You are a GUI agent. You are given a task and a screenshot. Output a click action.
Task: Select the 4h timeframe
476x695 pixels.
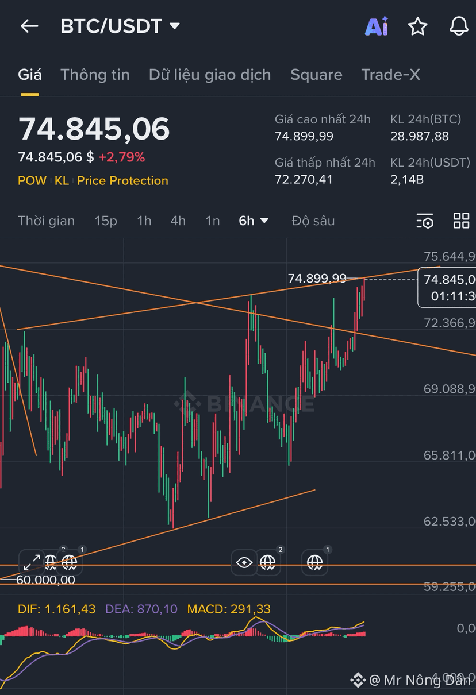point(178,221)
